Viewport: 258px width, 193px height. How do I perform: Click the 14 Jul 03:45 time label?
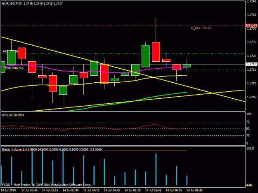pos(71,191)
